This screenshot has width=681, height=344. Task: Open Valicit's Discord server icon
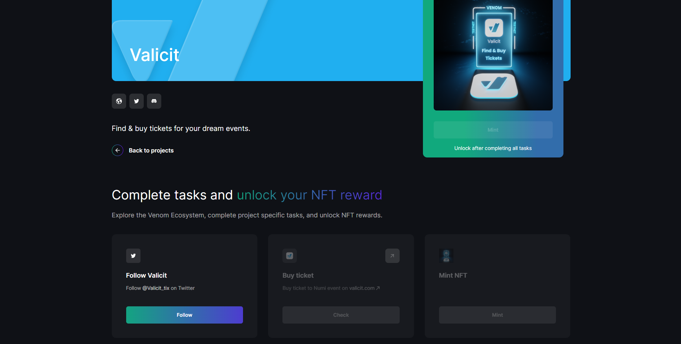point(154,101)
